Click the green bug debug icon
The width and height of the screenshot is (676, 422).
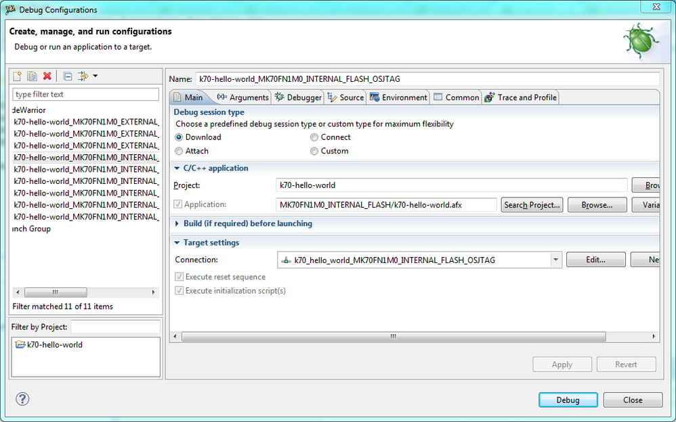(x=641, y=42)
